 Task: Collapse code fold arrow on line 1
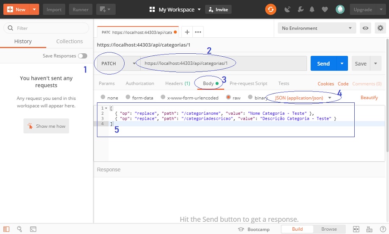point(106,108)
